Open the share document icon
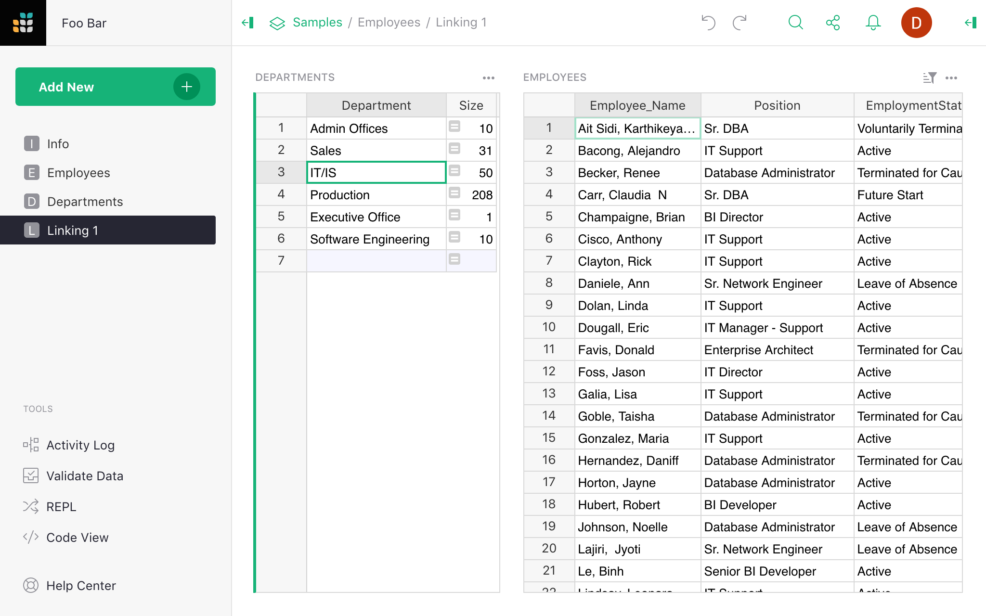Image resolution: width=986 pixels, height=616 pixels. coord(832,23)
